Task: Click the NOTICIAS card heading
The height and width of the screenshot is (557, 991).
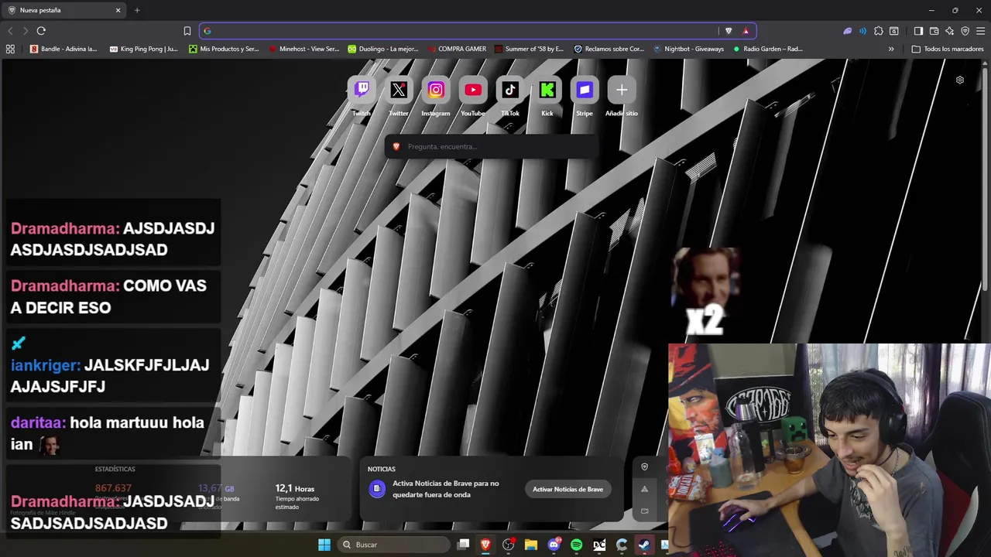Action: click(381, 469)
